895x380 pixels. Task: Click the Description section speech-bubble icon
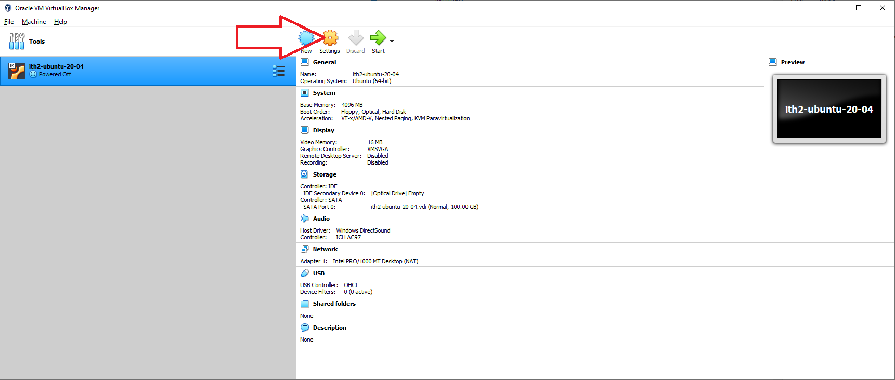pos(305,328)
